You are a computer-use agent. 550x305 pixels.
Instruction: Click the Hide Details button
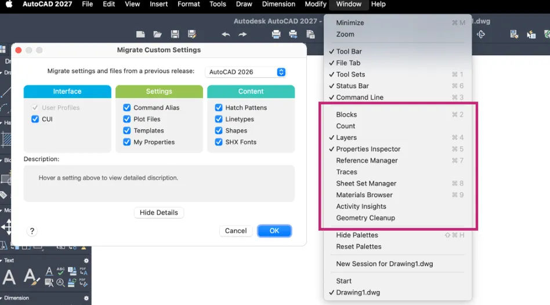(x=159, y=212)
